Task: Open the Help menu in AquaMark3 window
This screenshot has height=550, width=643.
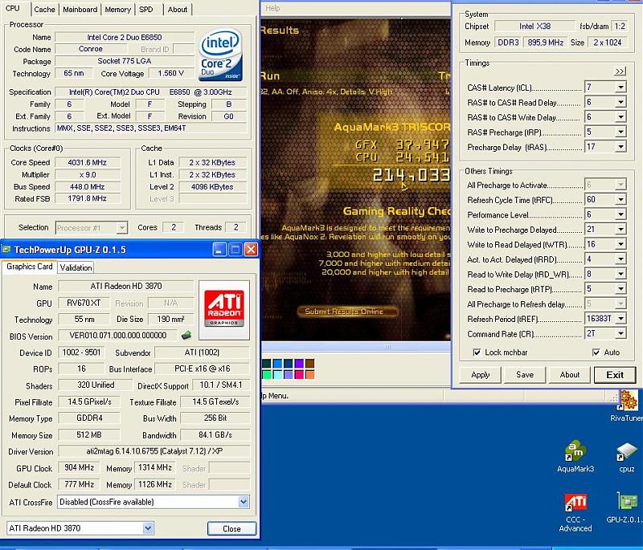Action: tap(272, 8)
